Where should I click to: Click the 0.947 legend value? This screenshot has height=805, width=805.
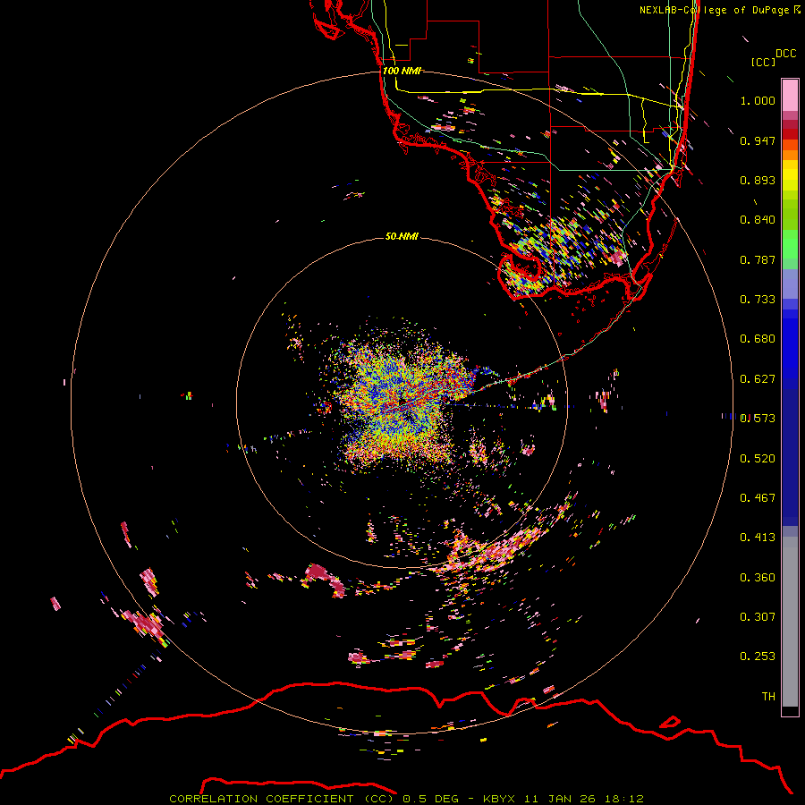click(758, 140)
